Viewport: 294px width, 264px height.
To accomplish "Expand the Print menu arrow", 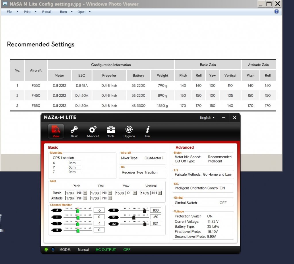I will coord(35,11).
